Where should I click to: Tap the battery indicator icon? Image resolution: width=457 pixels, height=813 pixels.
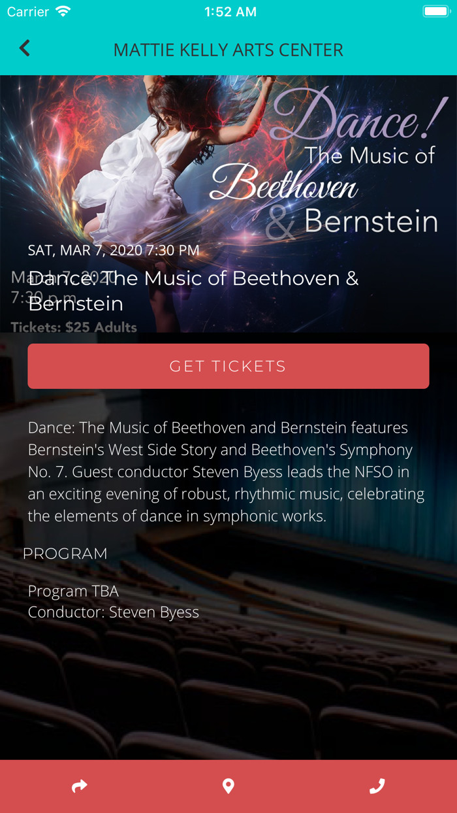435,12
